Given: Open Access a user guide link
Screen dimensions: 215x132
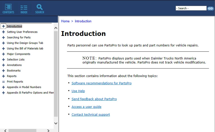Looking at the screenshot, I should (x=86, y=107).
